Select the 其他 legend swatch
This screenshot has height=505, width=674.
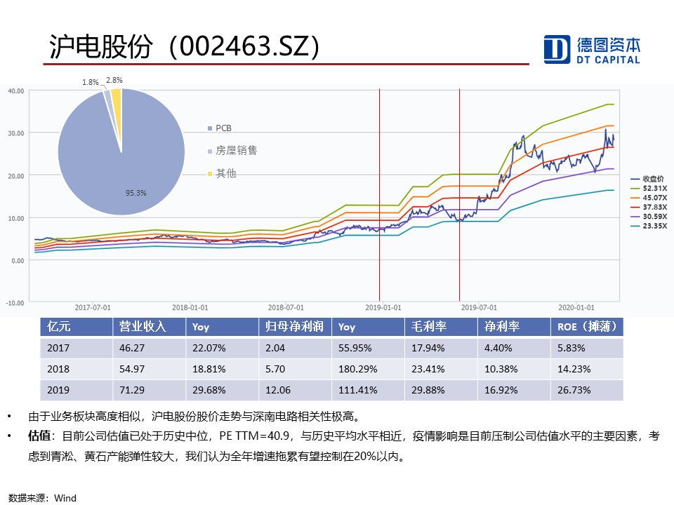[x=210, y=174]
